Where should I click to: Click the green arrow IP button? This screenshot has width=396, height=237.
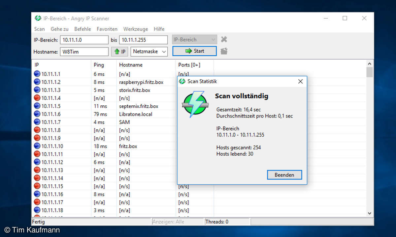[x=120, y=51]
